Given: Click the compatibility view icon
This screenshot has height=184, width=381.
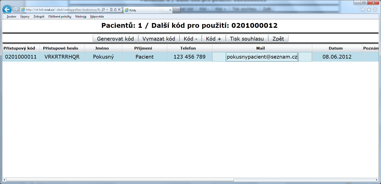Looking at the screenshot, I should point(111,10).
